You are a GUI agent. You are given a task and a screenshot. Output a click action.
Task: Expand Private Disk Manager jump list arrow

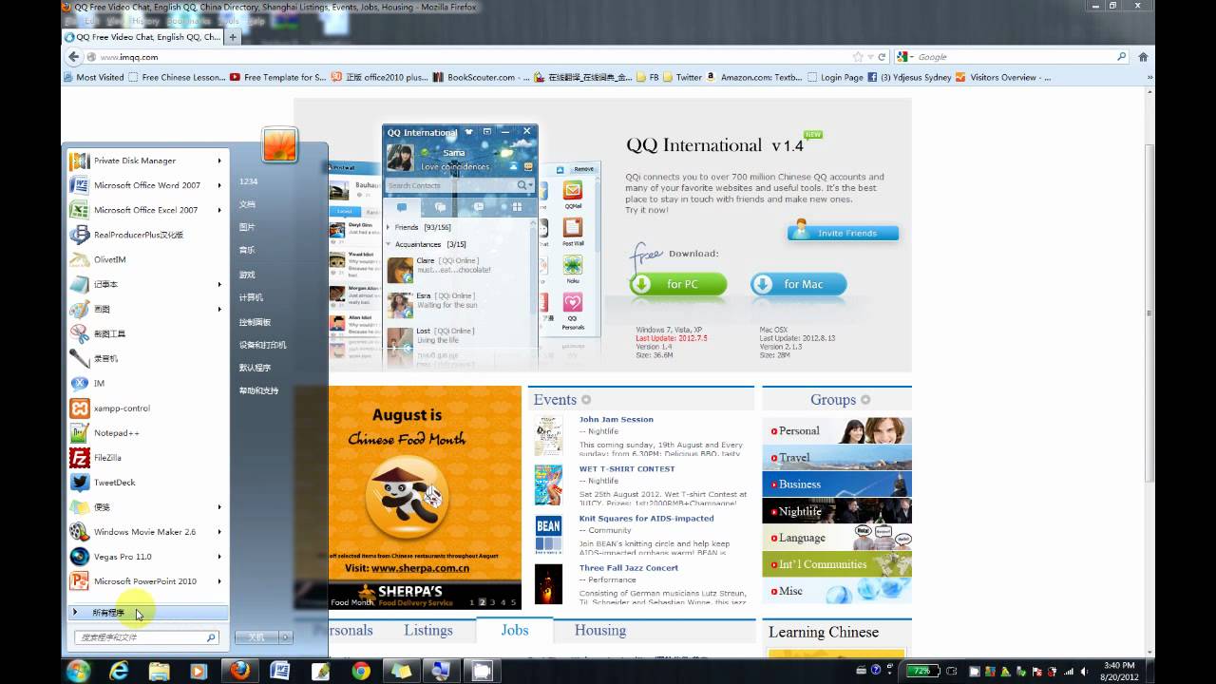[219, 161]
